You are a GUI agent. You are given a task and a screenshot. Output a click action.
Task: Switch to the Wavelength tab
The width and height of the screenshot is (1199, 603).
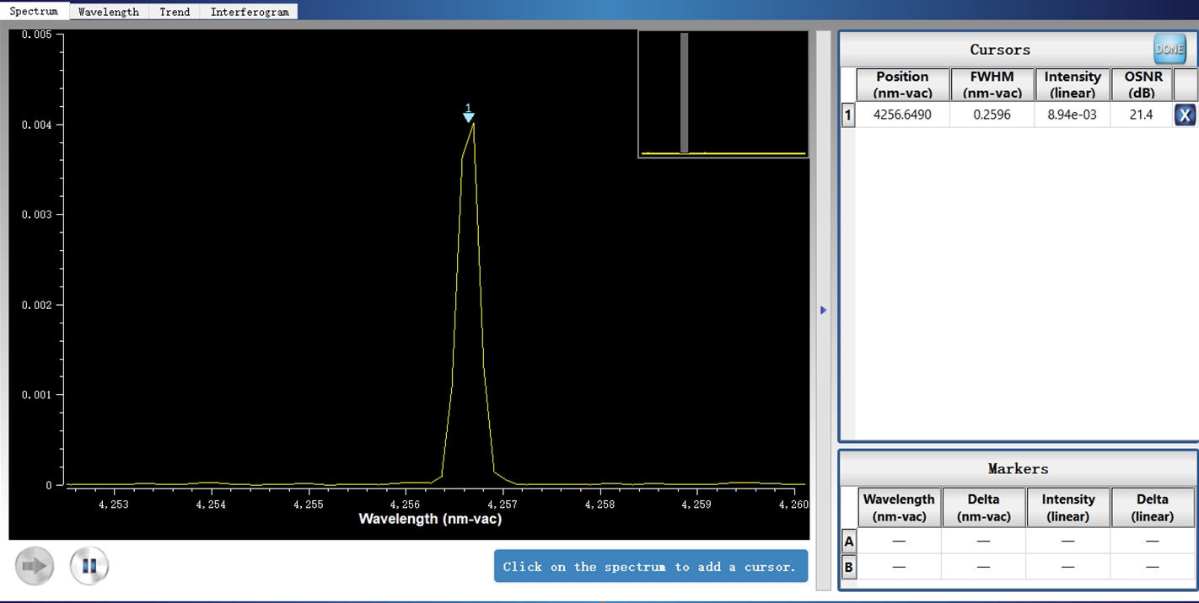point(108,12)
